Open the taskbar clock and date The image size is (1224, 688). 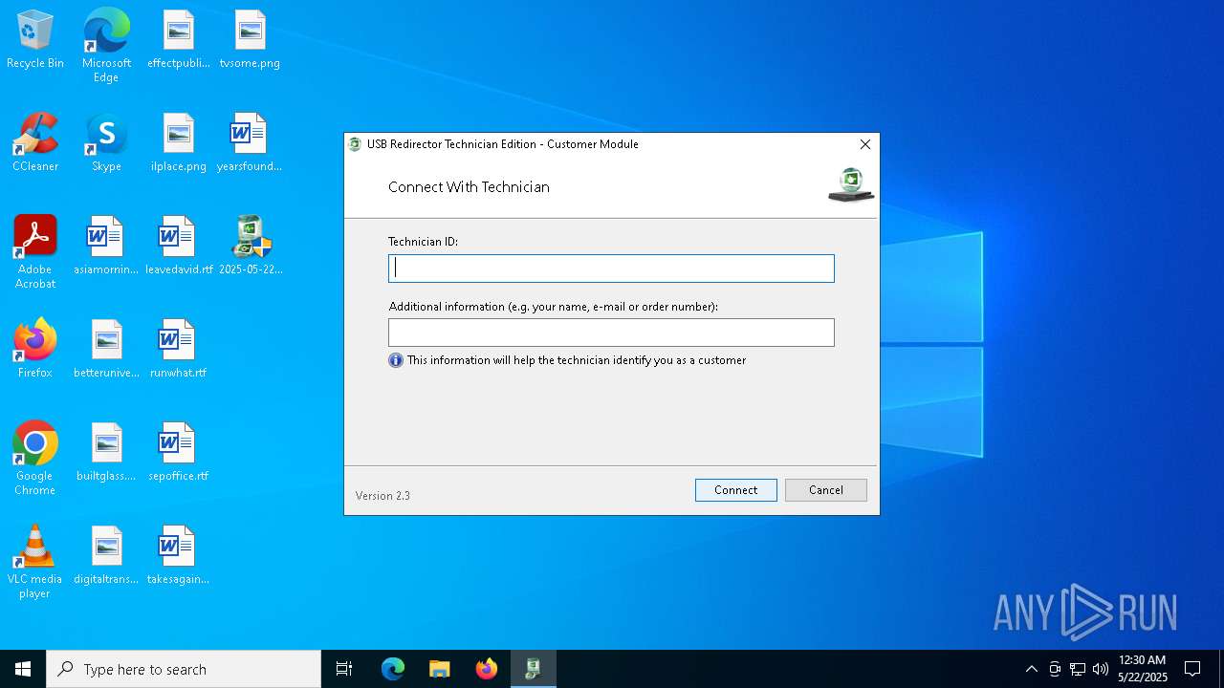coord(1143,669)
